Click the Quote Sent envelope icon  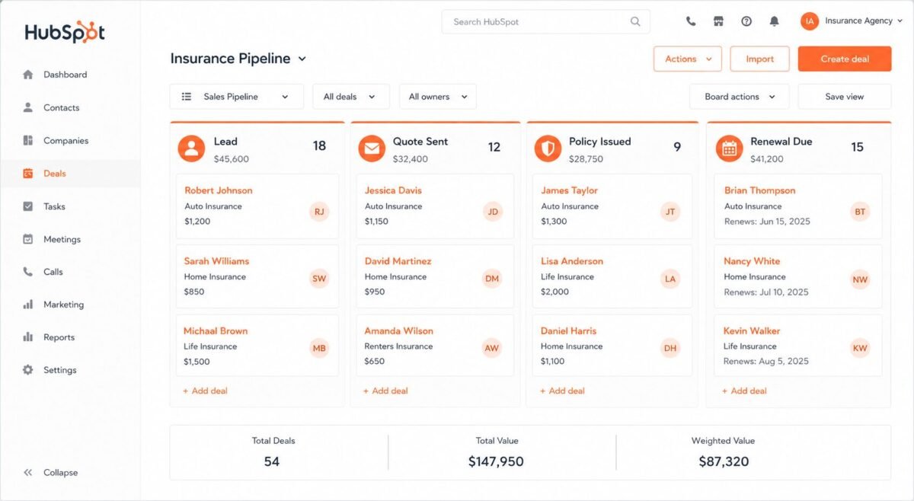click(372, 148)
